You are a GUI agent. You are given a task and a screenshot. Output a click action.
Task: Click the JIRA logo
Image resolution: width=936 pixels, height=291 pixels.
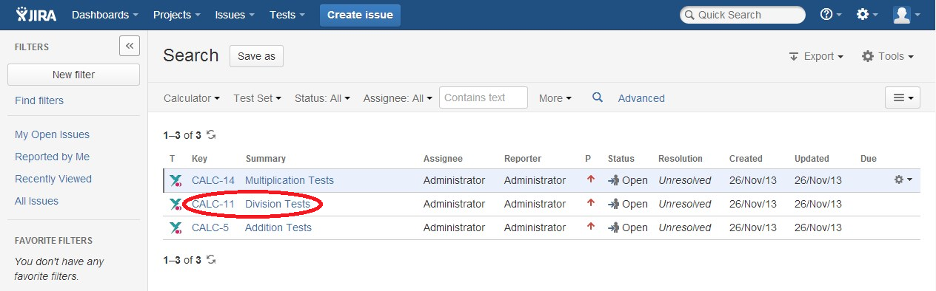point(36,15)
